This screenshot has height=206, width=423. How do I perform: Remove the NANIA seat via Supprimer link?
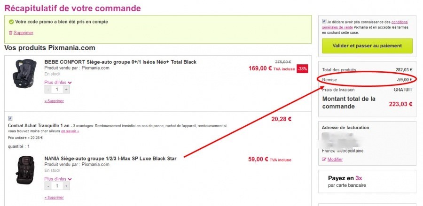(54, 198)
